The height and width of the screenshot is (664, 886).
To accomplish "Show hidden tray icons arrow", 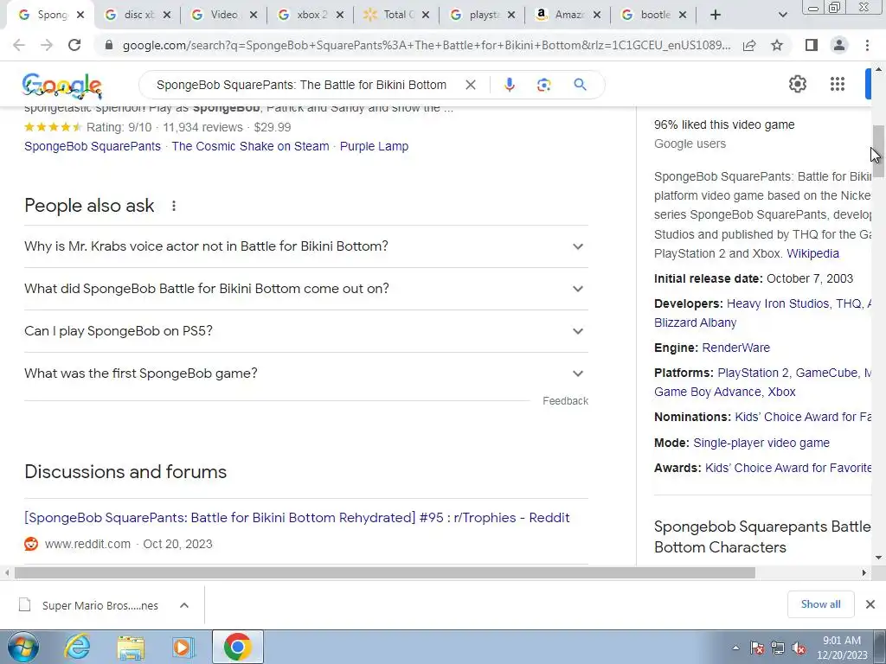I will coord(735,648).
